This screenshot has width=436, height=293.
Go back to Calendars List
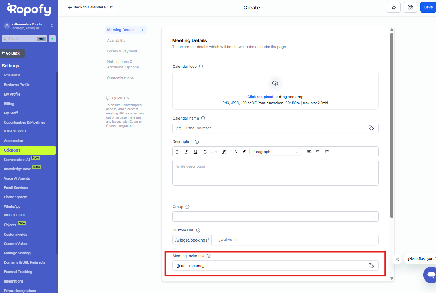click(x=90, y=7)
